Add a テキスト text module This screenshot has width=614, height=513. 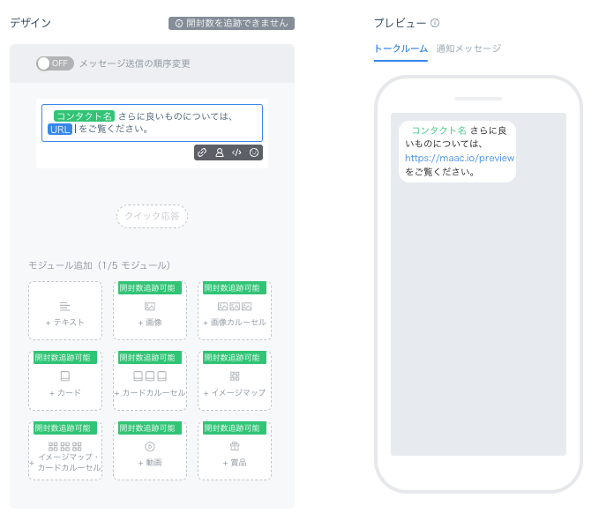(65, 311)
